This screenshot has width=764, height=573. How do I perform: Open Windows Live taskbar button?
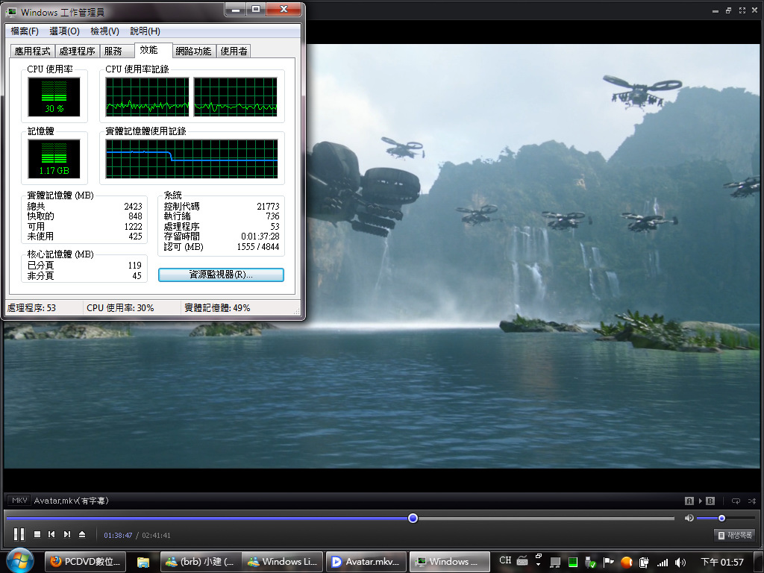(283, 562)
